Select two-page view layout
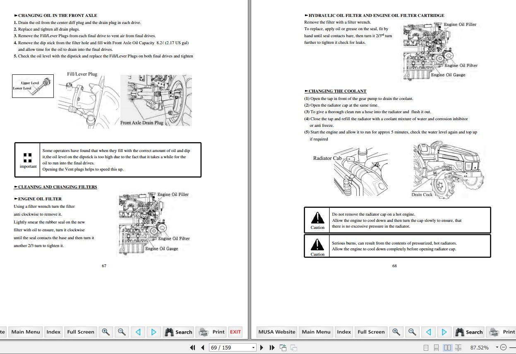The width and height of the screenshot is (516, 354). coord(447,347)
